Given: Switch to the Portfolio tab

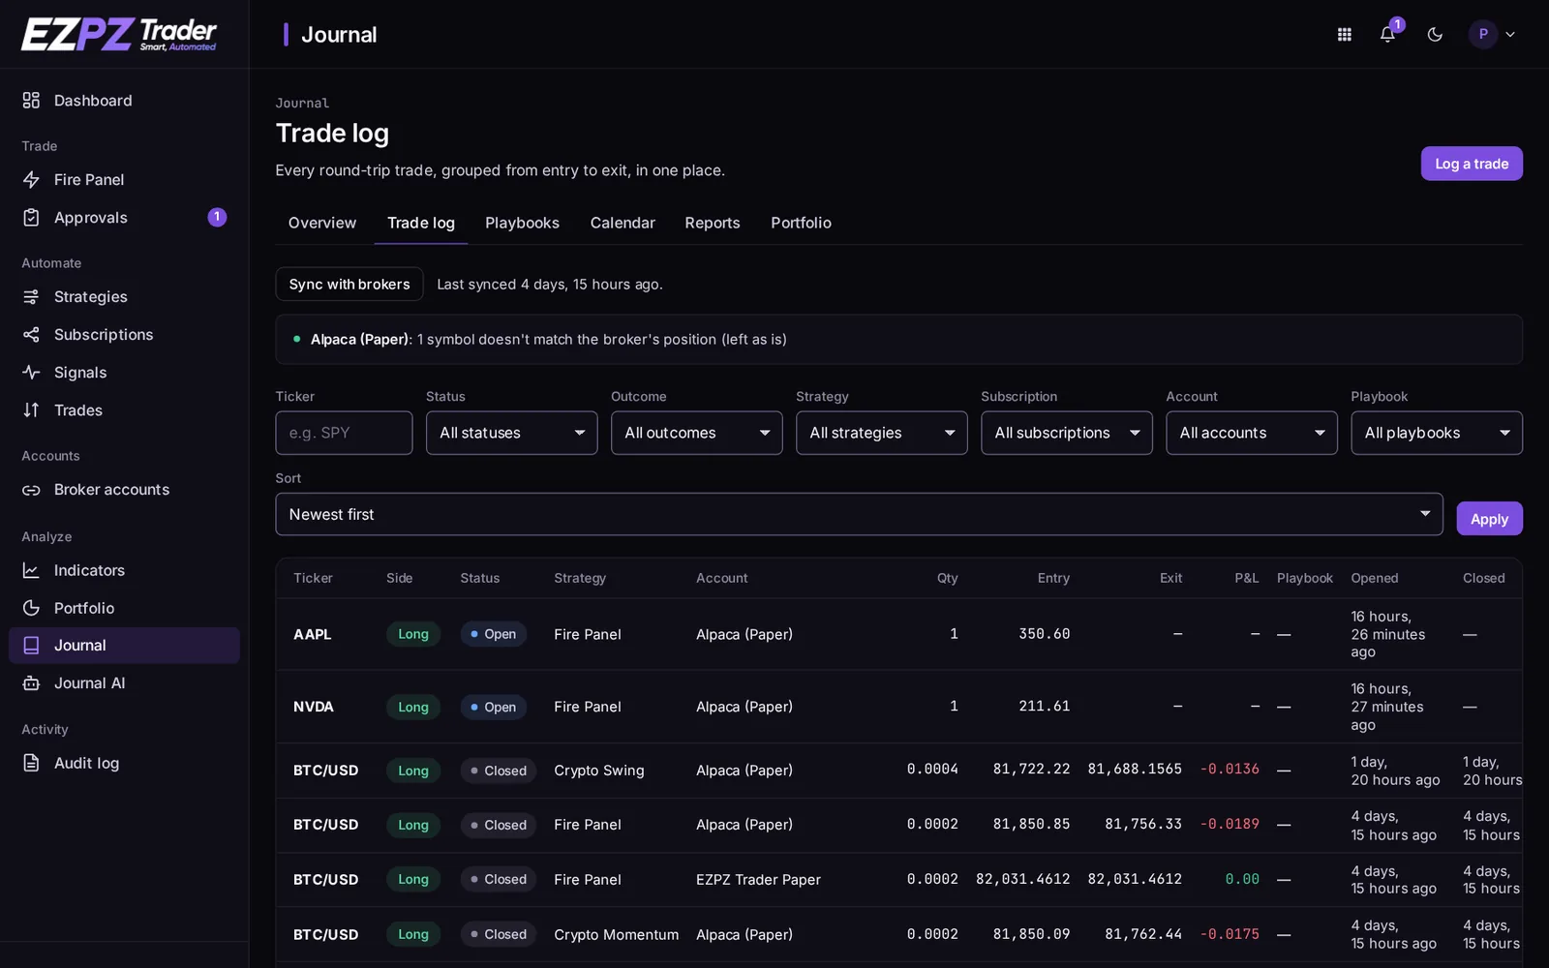Looking at the screenshot, I should 801,223.
